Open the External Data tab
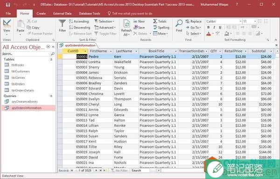Screen dimensions: 280x179 [x=63, y=14]
